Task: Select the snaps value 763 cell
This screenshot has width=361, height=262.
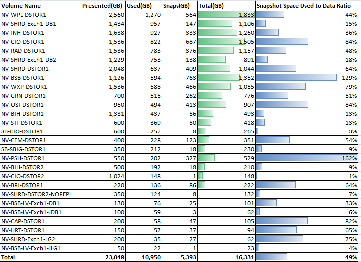Action: (180, 78)
